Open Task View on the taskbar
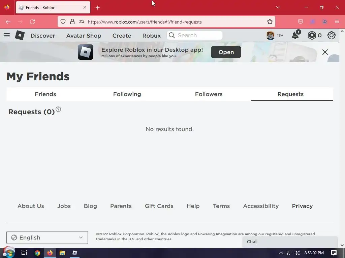The height and width of the screenshot is (258, 345). click(x=24, y=253)
